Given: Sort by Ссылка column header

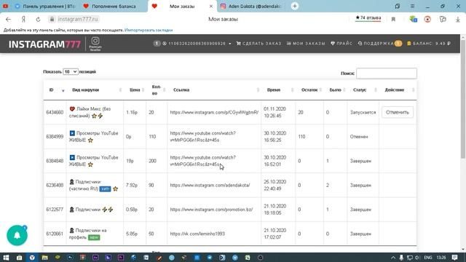Looking at the screenshot, I should pyautogui.click(x=214, y=90).
